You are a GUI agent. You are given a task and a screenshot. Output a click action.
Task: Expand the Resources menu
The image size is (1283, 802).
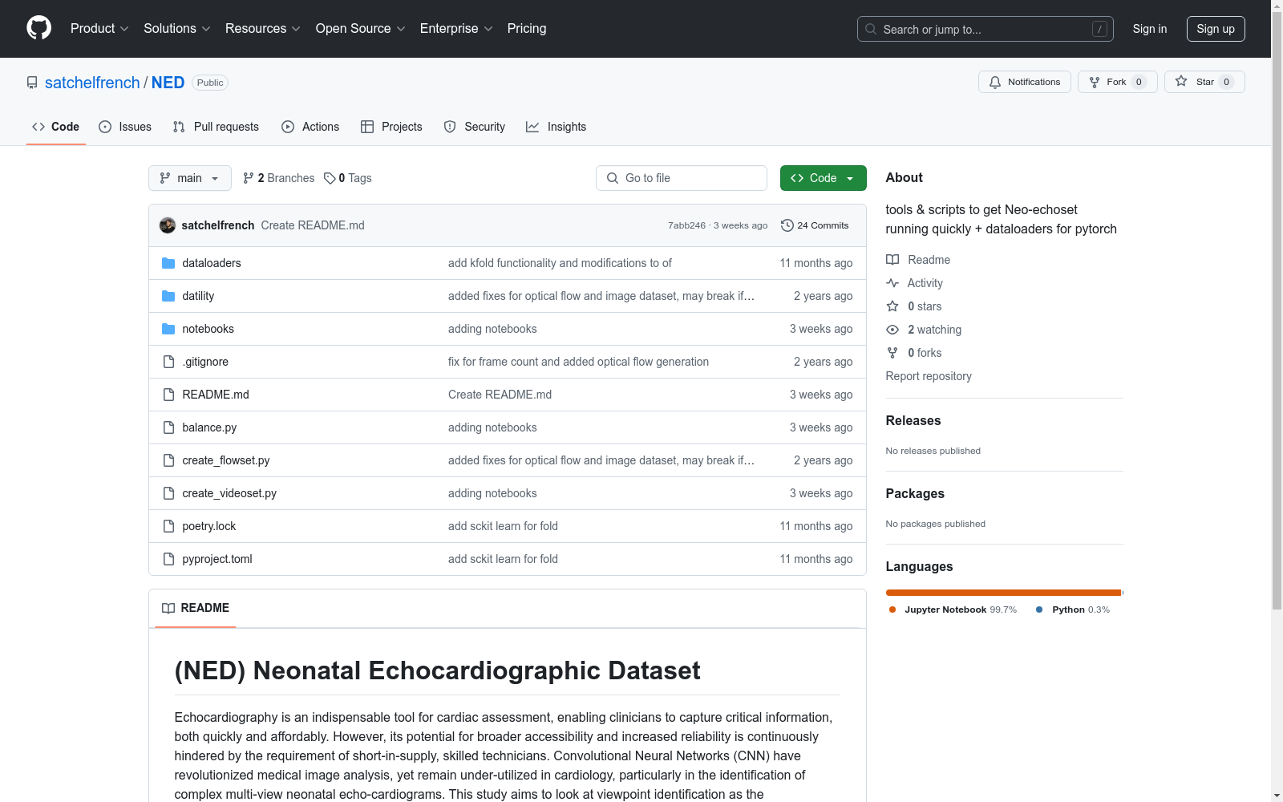[x=263, y=29]
